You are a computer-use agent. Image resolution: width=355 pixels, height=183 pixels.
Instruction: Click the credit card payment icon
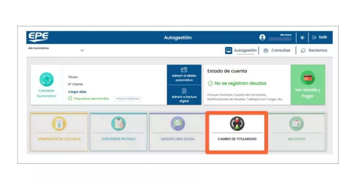coord(308,78)
